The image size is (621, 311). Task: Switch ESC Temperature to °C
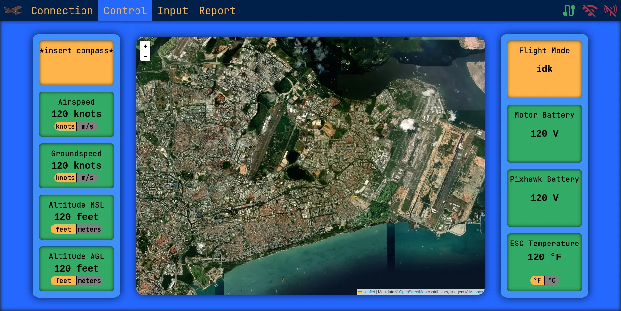click(552, 280)
